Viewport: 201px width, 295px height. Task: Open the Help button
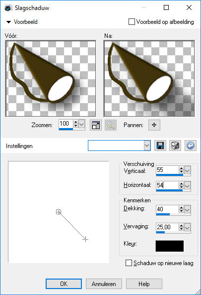[144, 284]
